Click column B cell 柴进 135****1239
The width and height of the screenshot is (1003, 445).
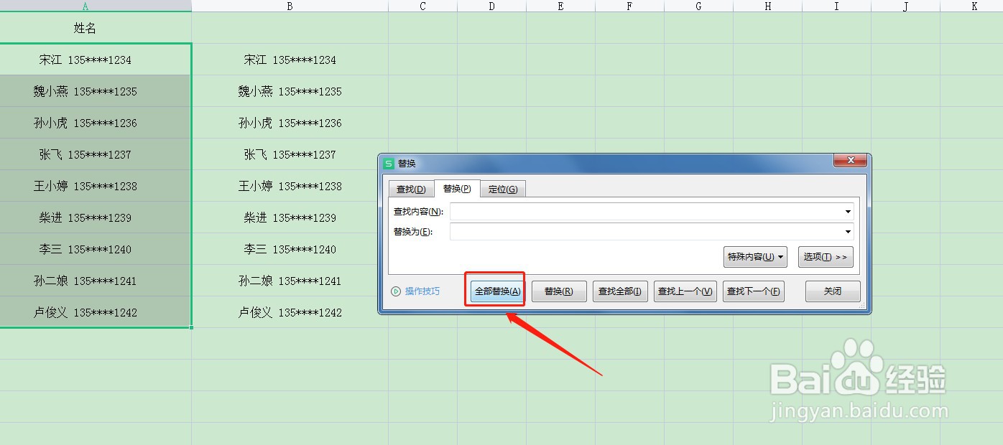click(x=290, y=217)
